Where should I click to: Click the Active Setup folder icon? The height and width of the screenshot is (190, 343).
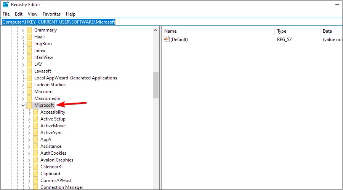pos(36,119)
